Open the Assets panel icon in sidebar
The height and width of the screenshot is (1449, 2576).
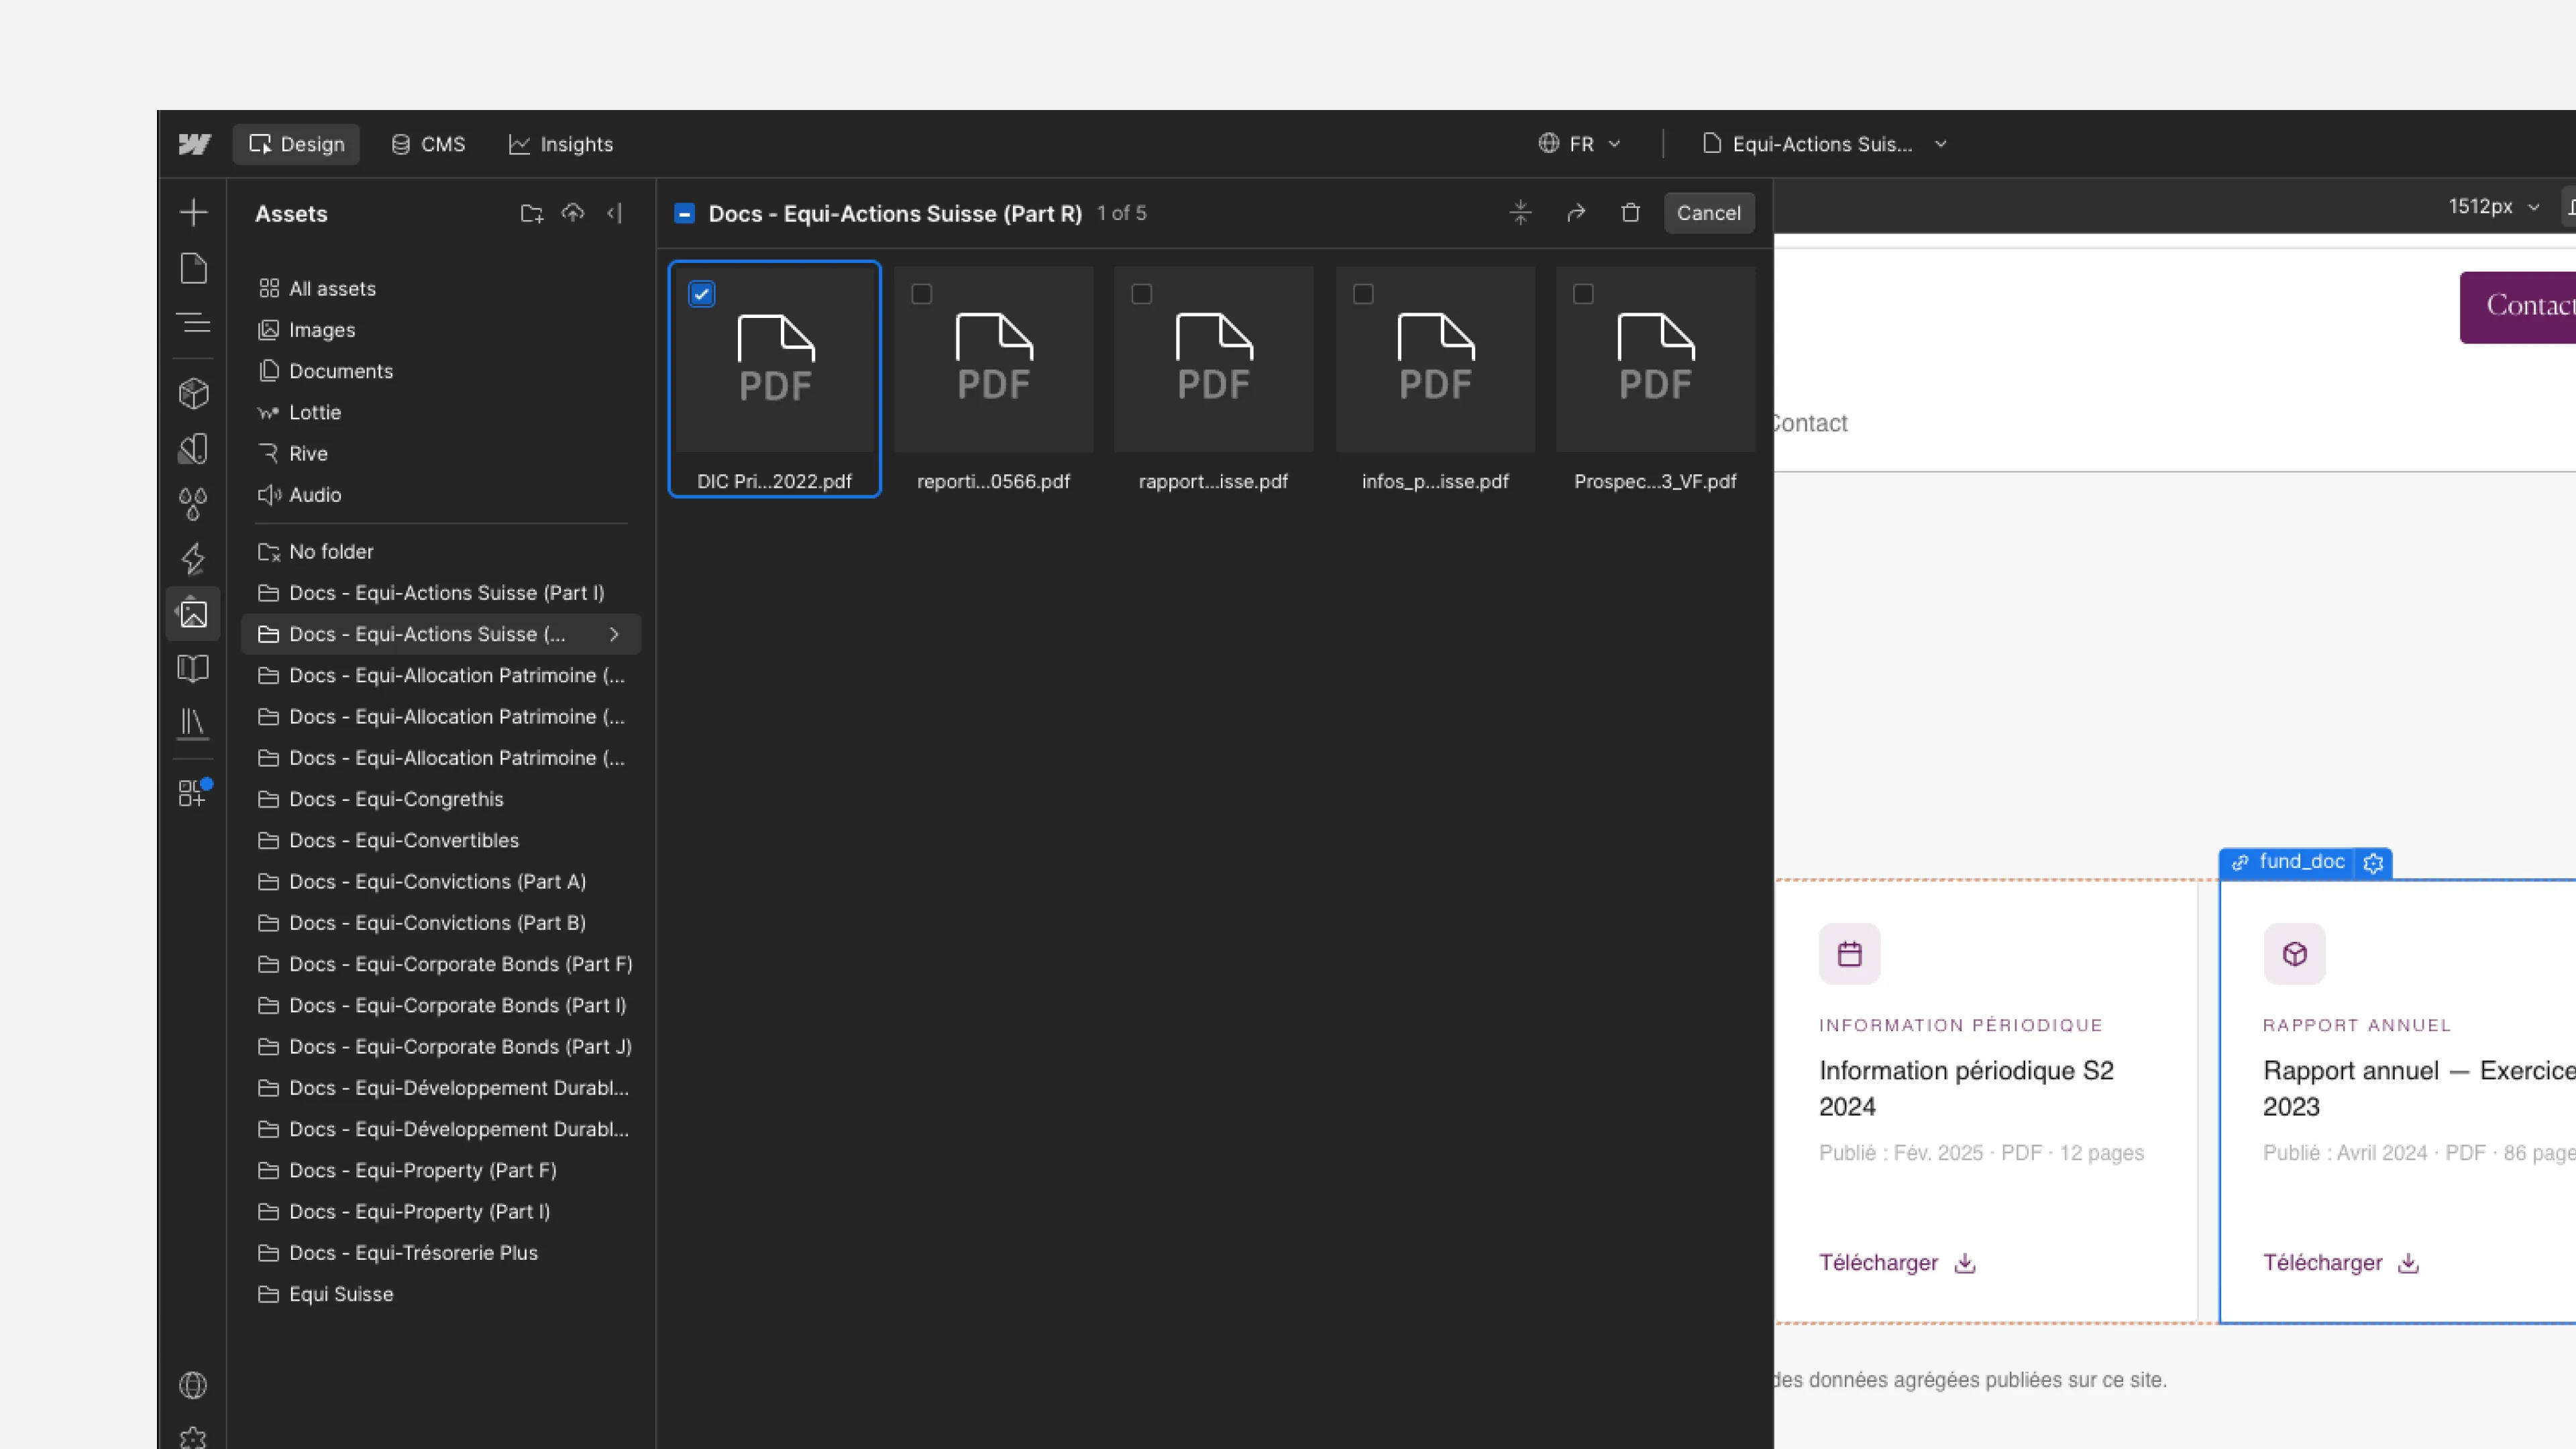point(193,613)
